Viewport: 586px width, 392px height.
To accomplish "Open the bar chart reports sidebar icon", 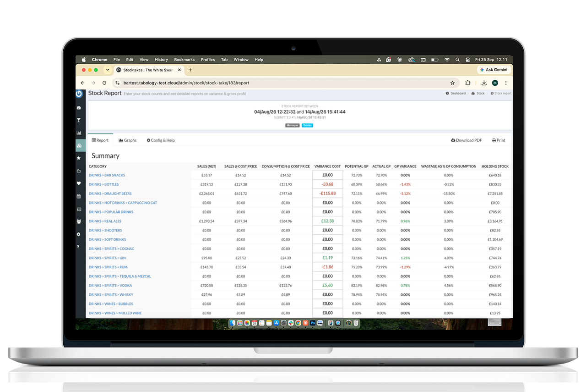I will 79,133.
